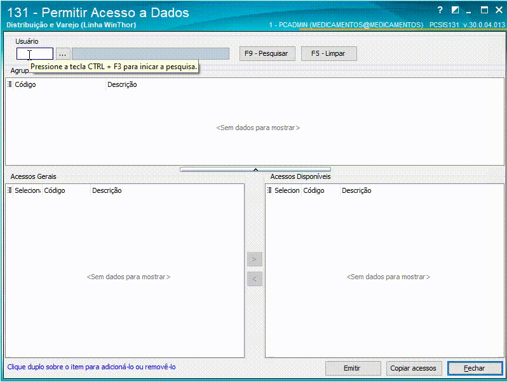
Task: Click Selecionar header in Acessos Disponíveis
Action: pyautogui.click(x=287, y=190)
